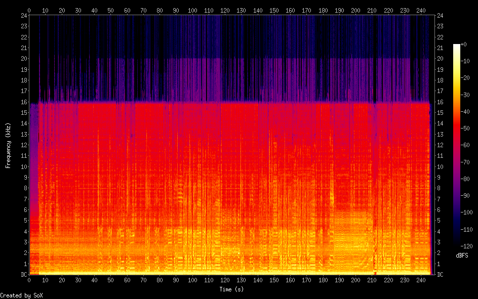The height and width of the screenshot is (299, 478).
Task: Click the DC label on right axis
Action: (x=440, y=275)
